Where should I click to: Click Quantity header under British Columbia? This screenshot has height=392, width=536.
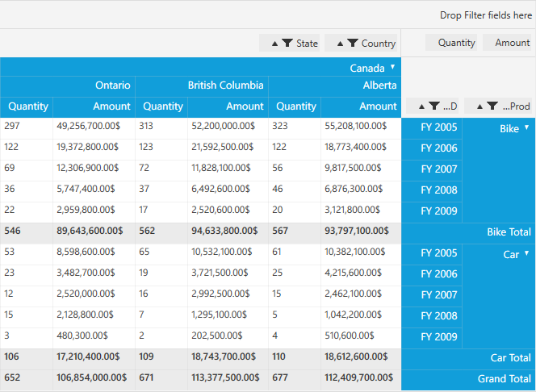pos(161,106)
